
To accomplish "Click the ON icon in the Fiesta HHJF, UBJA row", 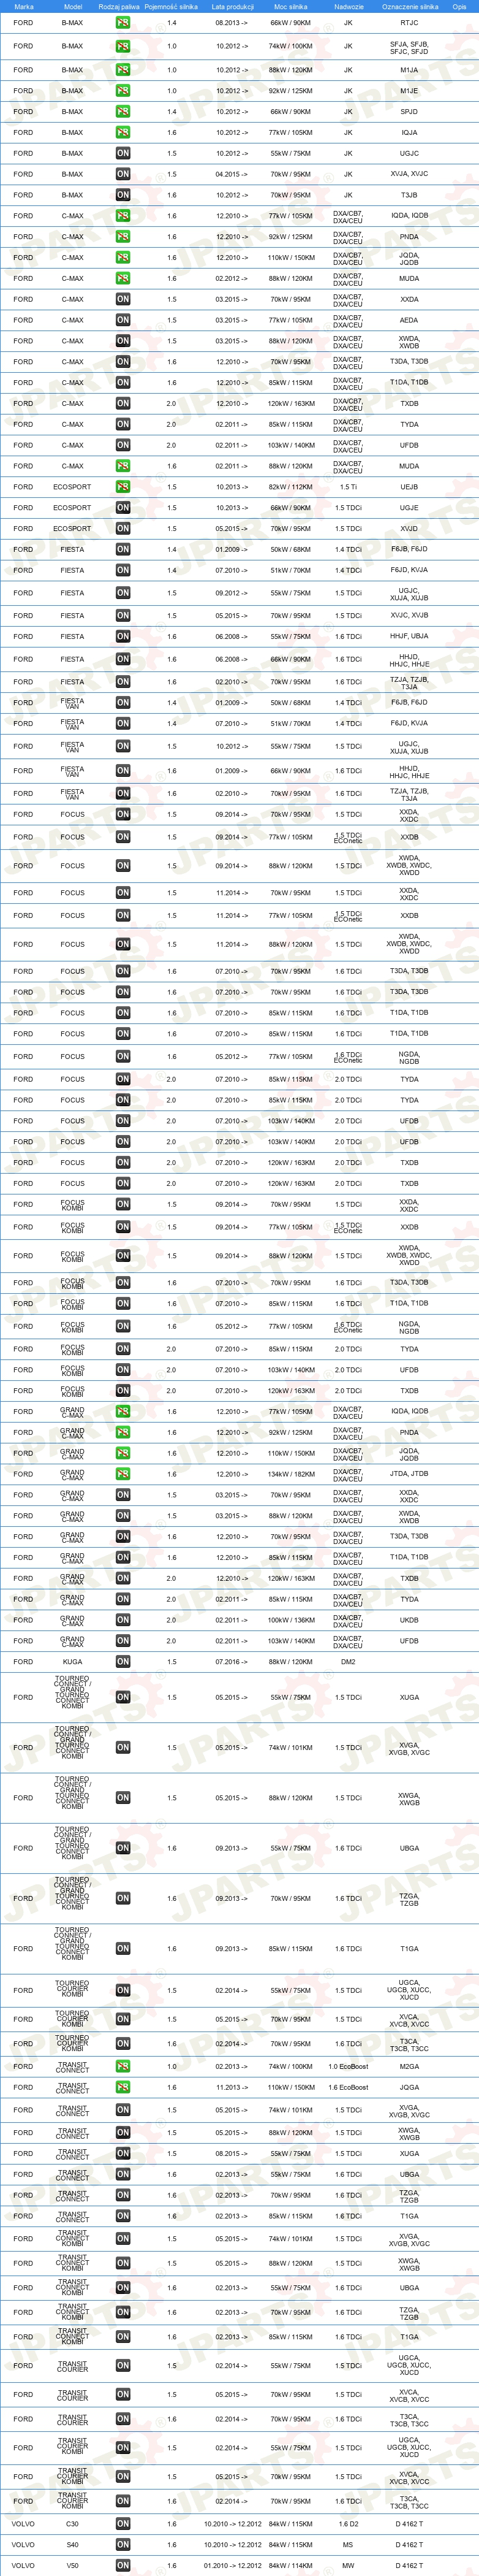I will [123, 636].
